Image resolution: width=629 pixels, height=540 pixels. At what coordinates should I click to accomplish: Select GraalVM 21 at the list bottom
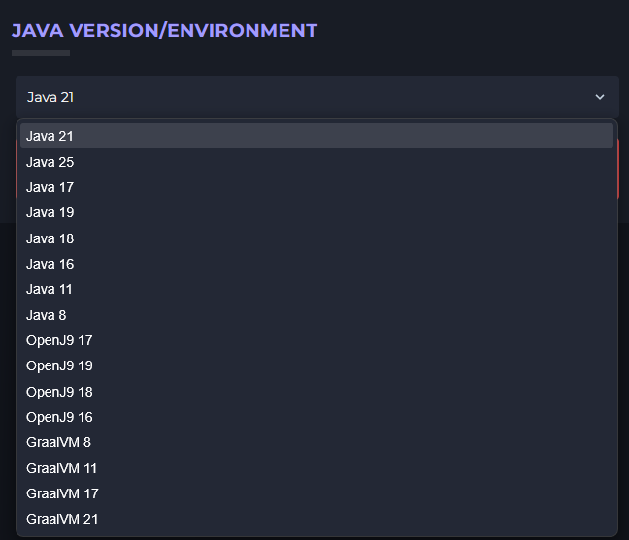pos(62,519)
